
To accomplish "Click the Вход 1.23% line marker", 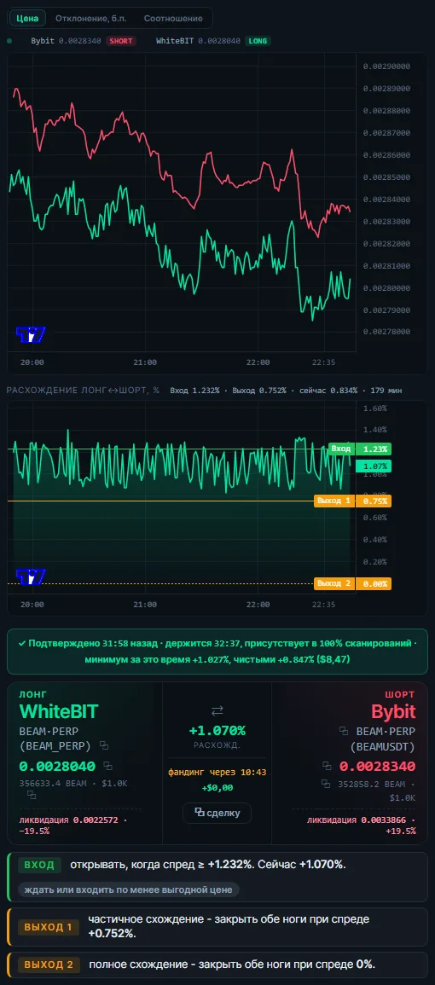I will click(359, 449).
